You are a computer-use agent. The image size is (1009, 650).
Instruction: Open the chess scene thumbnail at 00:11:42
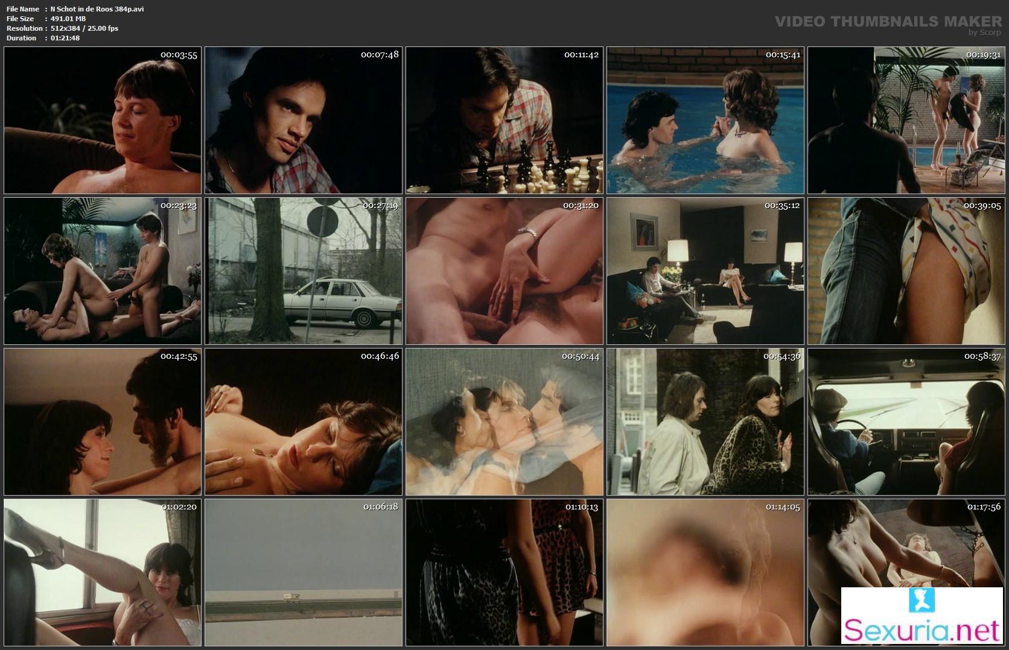505,121
